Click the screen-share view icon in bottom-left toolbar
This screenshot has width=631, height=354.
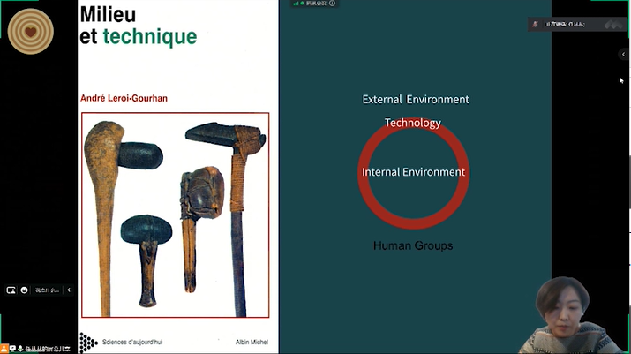11,290
